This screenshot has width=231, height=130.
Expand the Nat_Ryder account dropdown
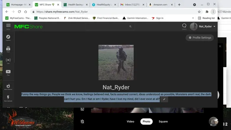(214, 26)
